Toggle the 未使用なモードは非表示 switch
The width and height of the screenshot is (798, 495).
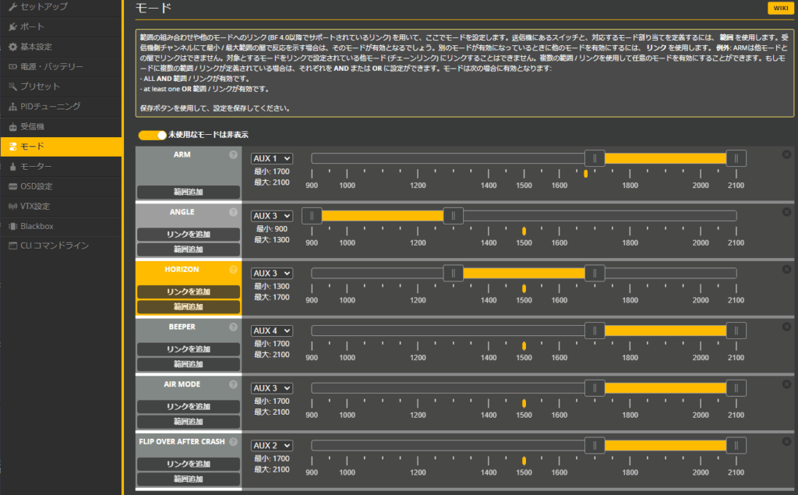point(153,135)
